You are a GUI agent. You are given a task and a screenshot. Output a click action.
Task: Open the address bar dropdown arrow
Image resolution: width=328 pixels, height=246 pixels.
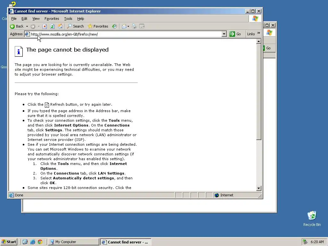(x=224, y=34)
